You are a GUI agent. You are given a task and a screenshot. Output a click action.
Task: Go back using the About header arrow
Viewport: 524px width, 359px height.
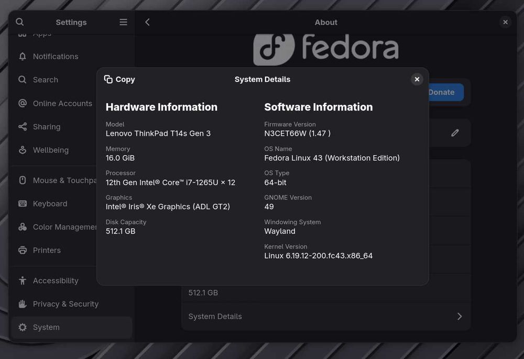pyautogui.click(x=147, y=22)
